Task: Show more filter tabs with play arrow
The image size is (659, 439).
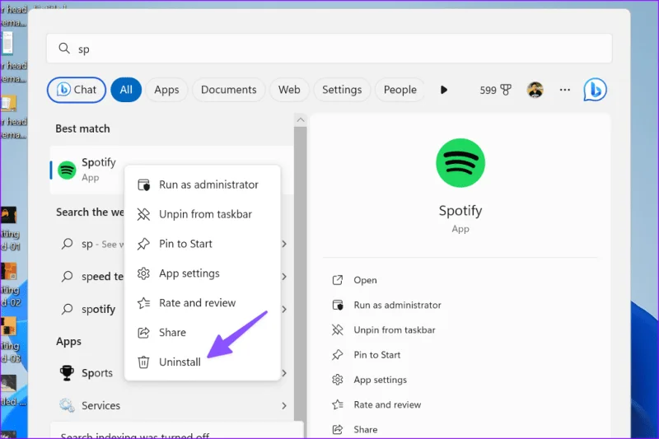Action: coord(444,90)
